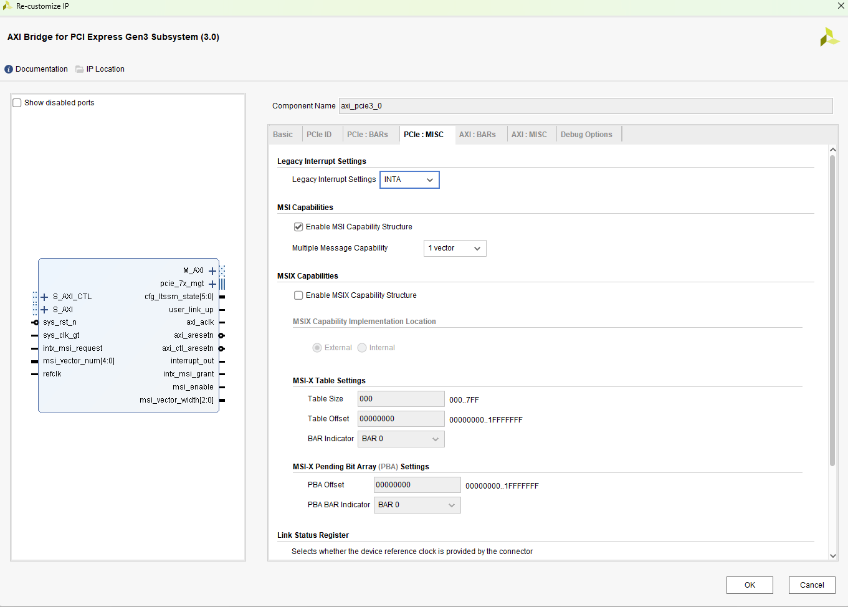The width and height of the screenshot is (848, 607).
Task: Click the intx_msi_request port label
Action: coord(73,348)
